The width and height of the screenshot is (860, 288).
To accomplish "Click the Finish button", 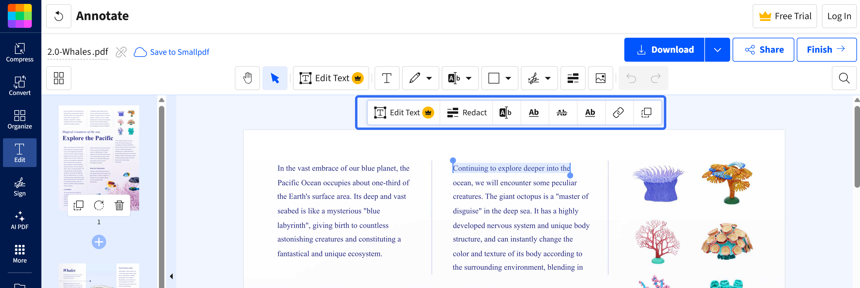I will 826,50.
